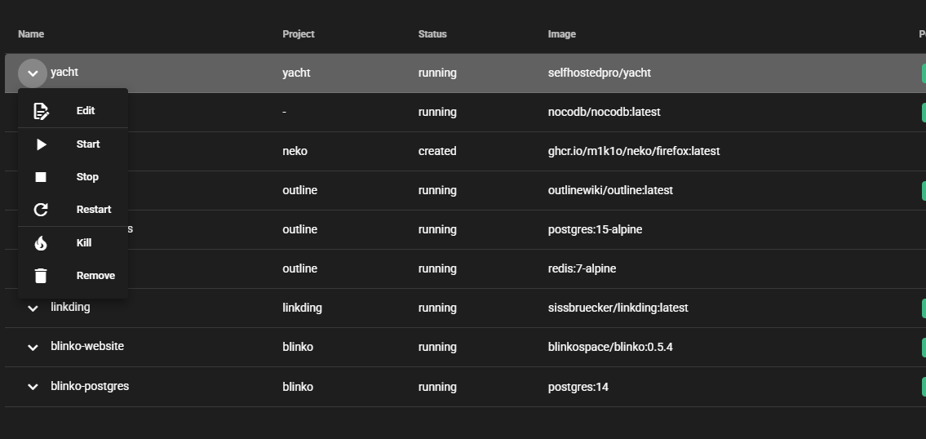Viewport: 926px width, 439px height.
Task: Select Restart in the action menu
Action: (73, 209)
